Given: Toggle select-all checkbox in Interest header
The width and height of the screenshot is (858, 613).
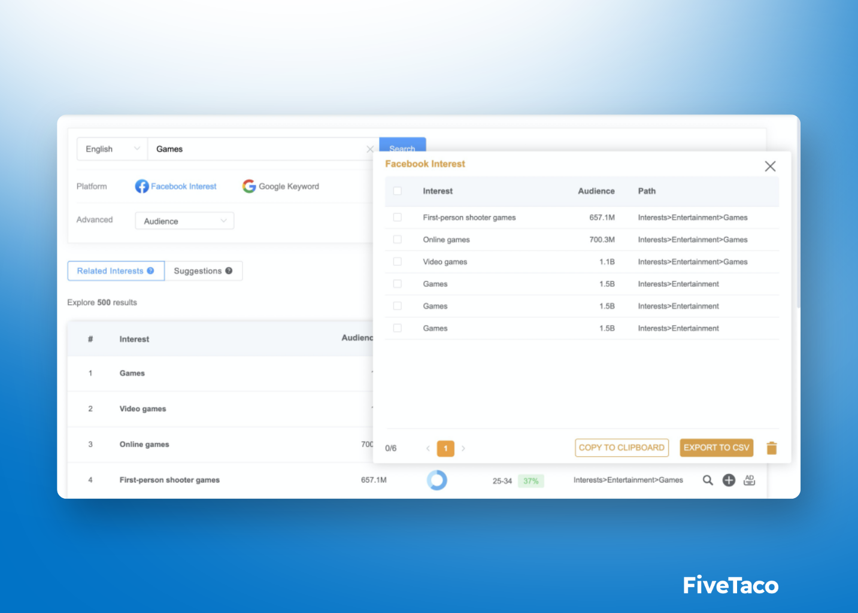Looking at the screenshot, I should pos(397,191).
